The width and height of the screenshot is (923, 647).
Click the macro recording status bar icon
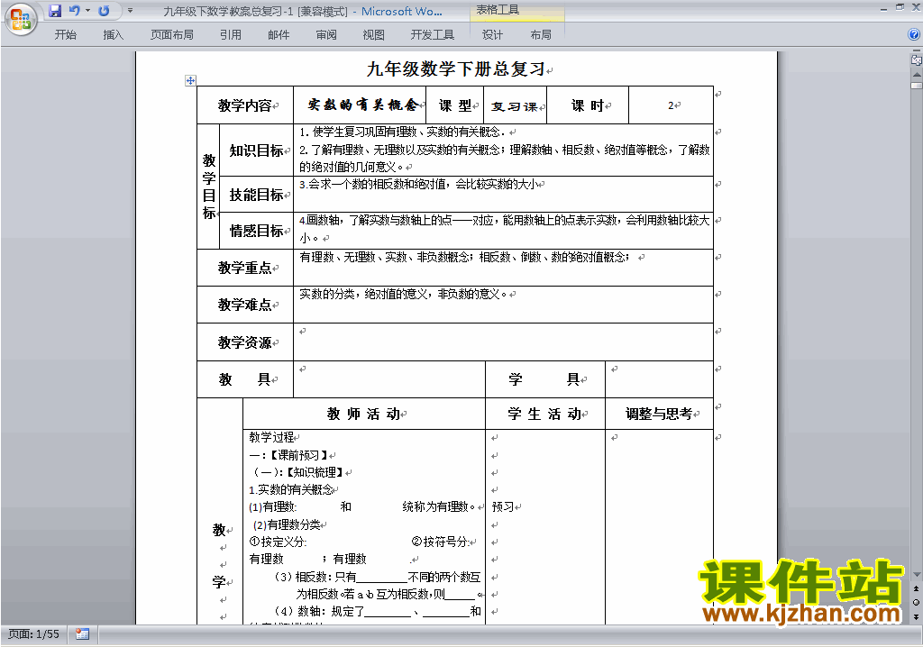(82, 634)
